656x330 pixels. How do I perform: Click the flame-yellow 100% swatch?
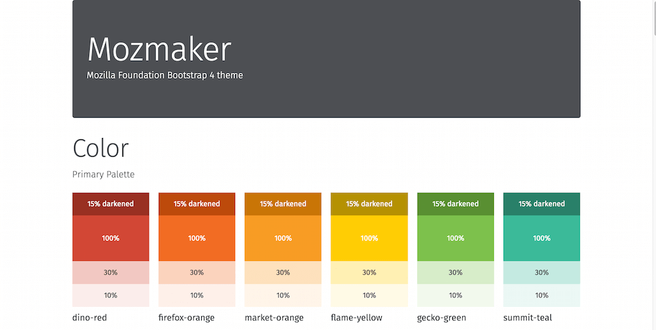click(x=369, y=238)
